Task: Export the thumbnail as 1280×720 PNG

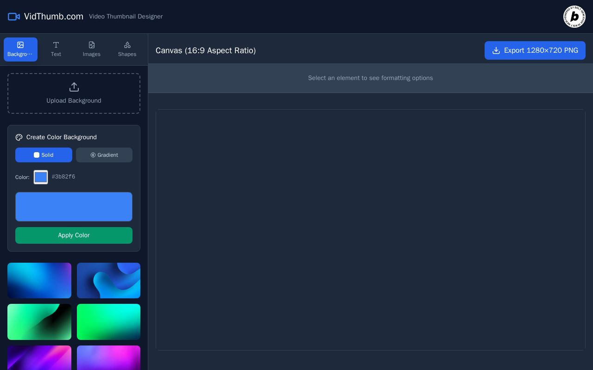Action: pos(535,50)
